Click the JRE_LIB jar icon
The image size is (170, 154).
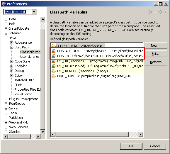coord(53,61)
